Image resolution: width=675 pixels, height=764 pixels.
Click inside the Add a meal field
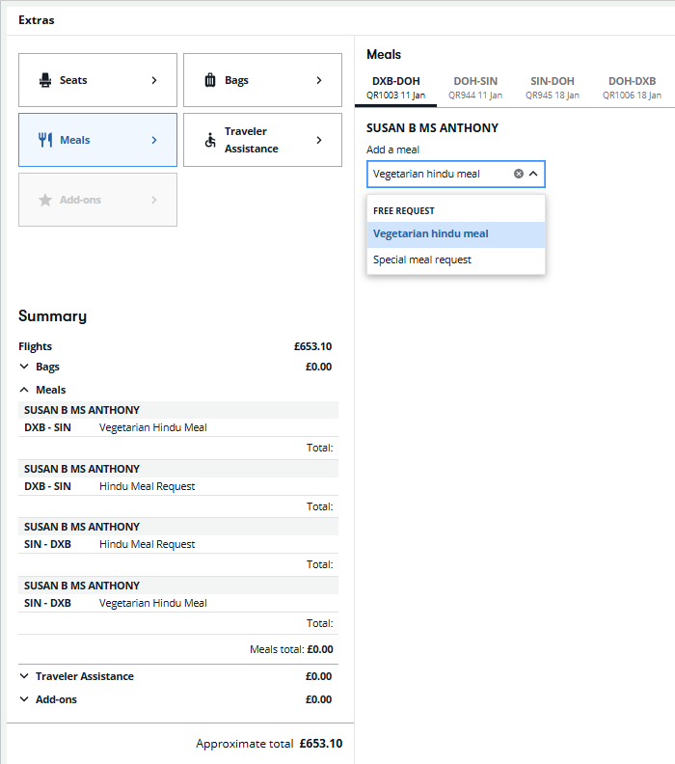[x=434, y=174]
